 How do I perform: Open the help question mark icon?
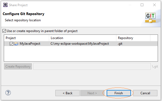8,93
